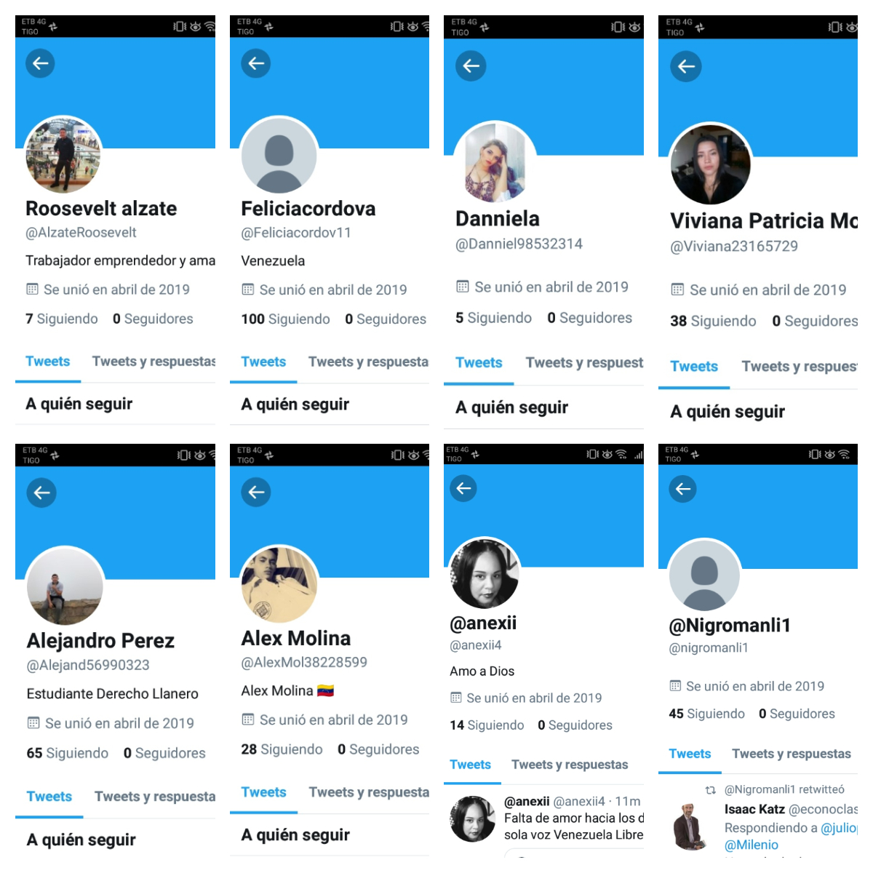Tap back arrow on Viviana Patricia profile
The image size is (873, 873).
pos(686,67)
